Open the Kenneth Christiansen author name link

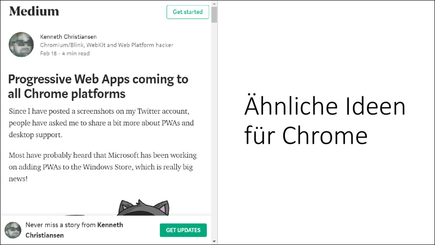point(68,37)
